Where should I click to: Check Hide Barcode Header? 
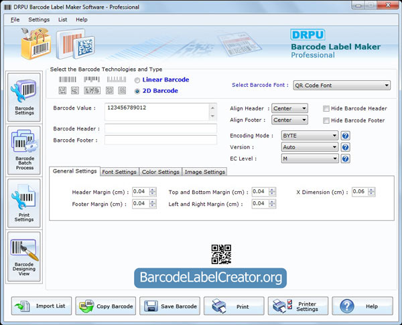pos(326,108)
